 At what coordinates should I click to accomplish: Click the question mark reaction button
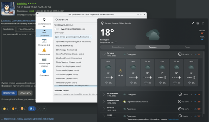(x=39, y=109)
